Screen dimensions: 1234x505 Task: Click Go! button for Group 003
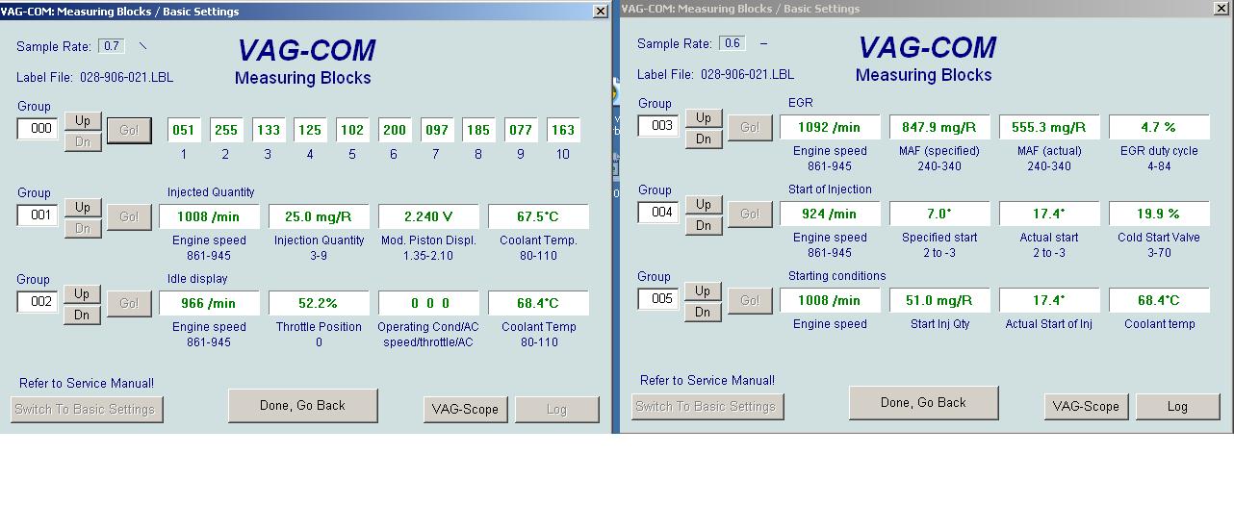tap(750, 127)
